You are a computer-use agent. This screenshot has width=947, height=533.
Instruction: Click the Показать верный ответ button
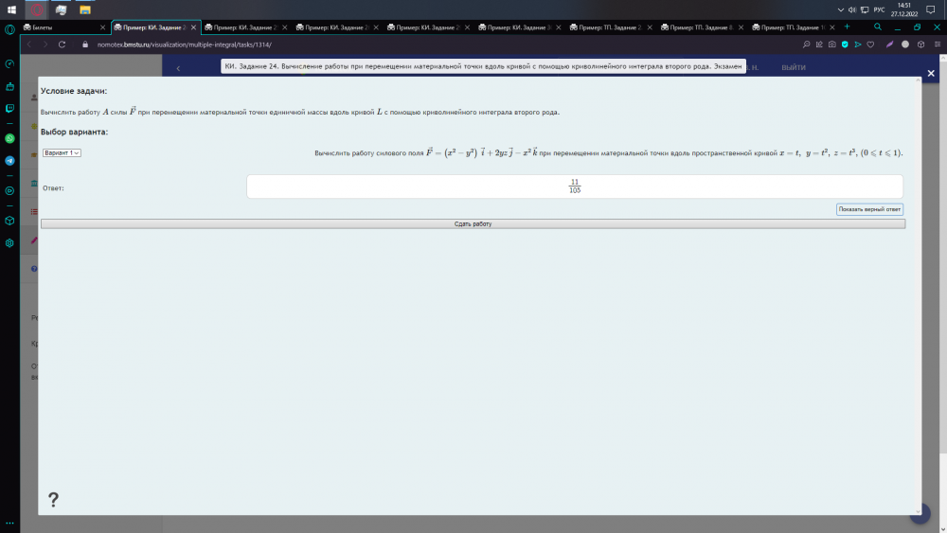(869, 209)
